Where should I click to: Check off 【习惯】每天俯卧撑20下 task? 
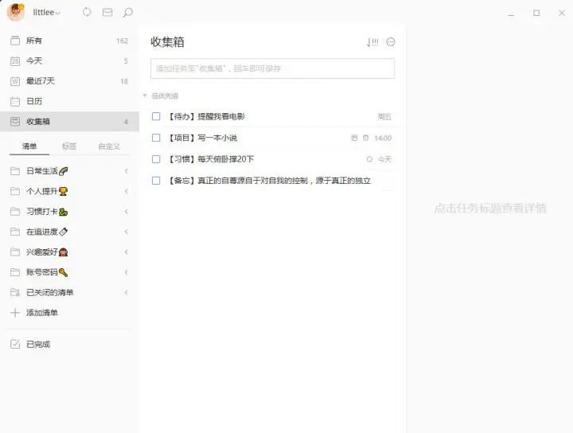pyautogui.click(x=156, y=159)
